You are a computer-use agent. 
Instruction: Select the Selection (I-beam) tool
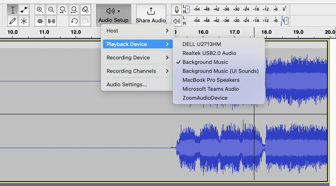(x=12, y=10)
